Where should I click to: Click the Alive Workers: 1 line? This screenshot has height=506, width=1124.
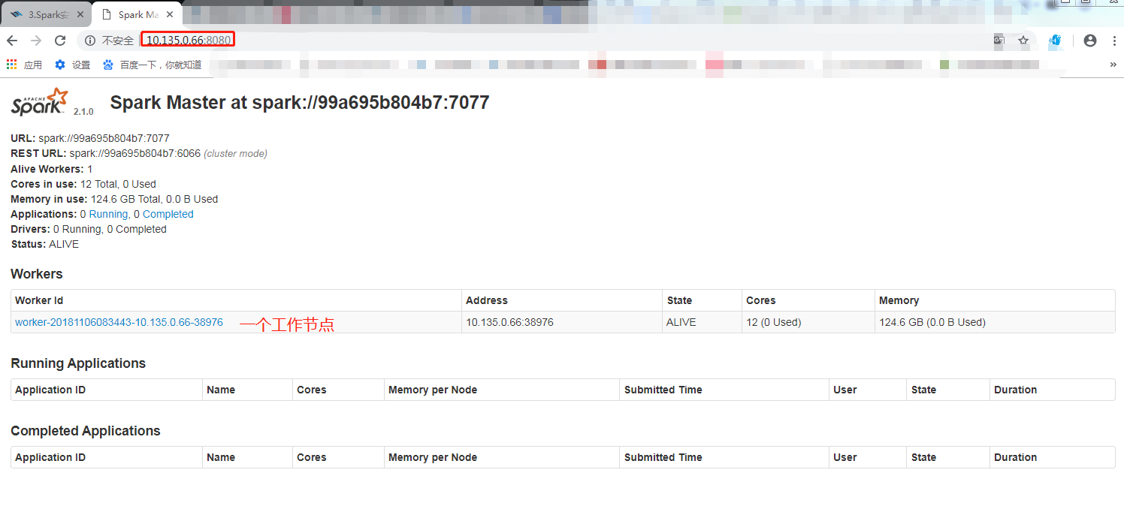tap(52, 169)
